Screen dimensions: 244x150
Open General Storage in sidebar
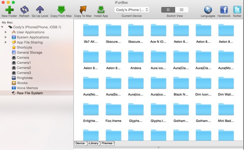click(29, 52)
